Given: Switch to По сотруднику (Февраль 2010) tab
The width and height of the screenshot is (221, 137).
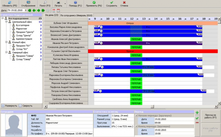Looking at the screenshot, I should [x=76, y=15].
